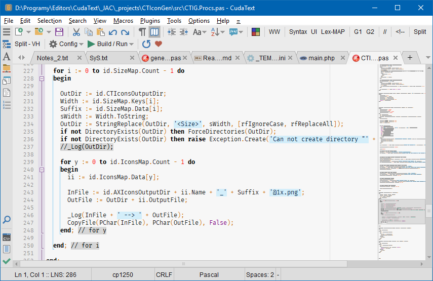The height and width of the screenshot is (281, 433).
Task: Click the Lex-MAP toolbar button
Action: 333,32
